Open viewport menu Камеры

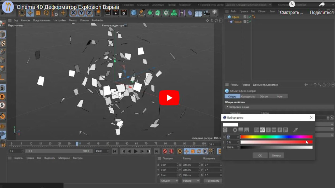tap(25, 20)
